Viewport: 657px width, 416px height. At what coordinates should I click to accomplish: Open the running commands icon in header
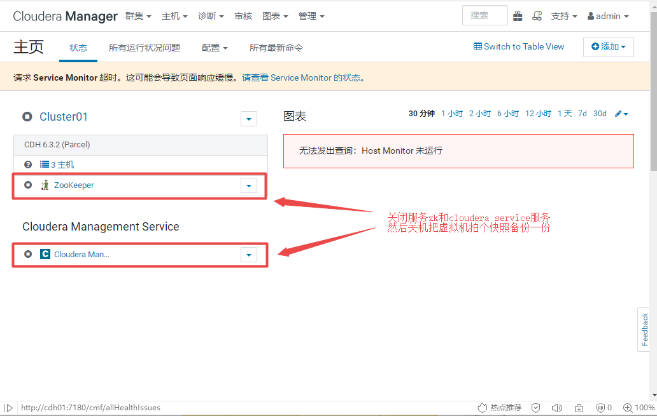pos(537,17)
